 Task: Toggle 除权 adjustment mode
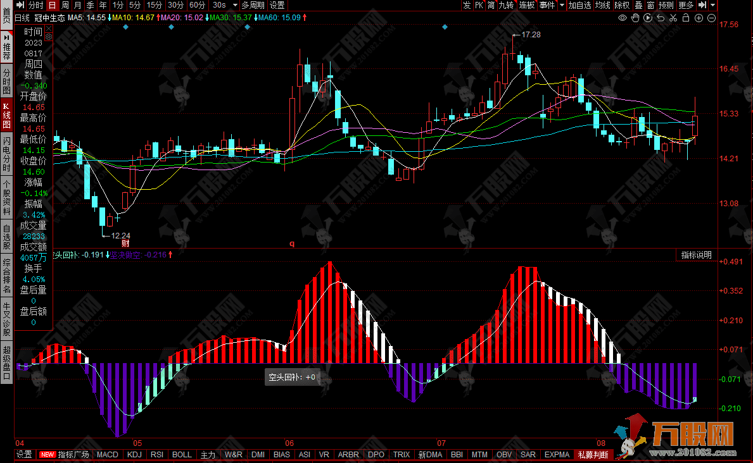(622, 5)
